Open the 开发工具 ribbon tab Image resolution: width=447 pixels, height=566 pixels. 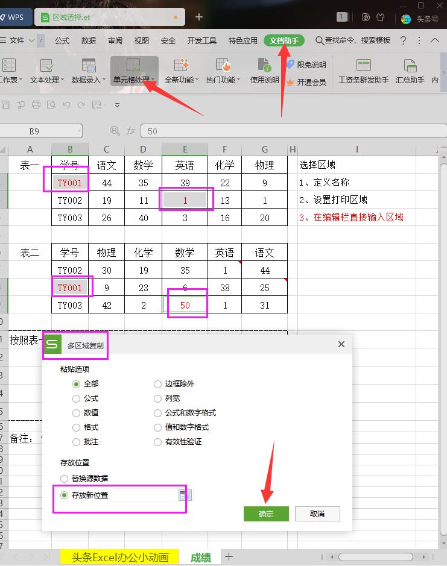pos(201,40)
